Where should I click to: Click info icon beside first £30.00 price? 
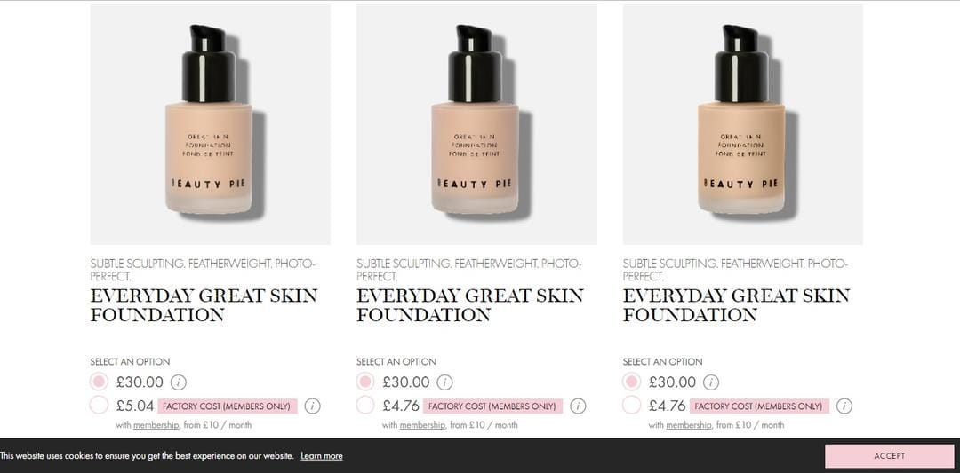178,382
